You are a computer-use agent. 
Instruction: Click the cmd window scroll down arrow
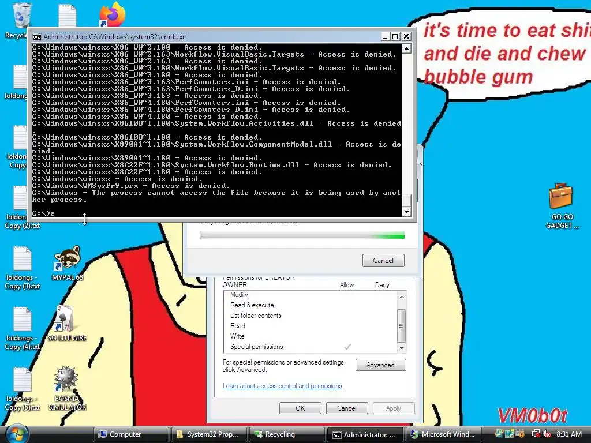(406, 212)
